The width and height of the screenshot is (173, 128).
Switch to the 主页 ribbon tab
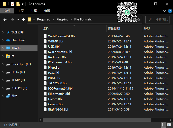click(x=21, y=11)
